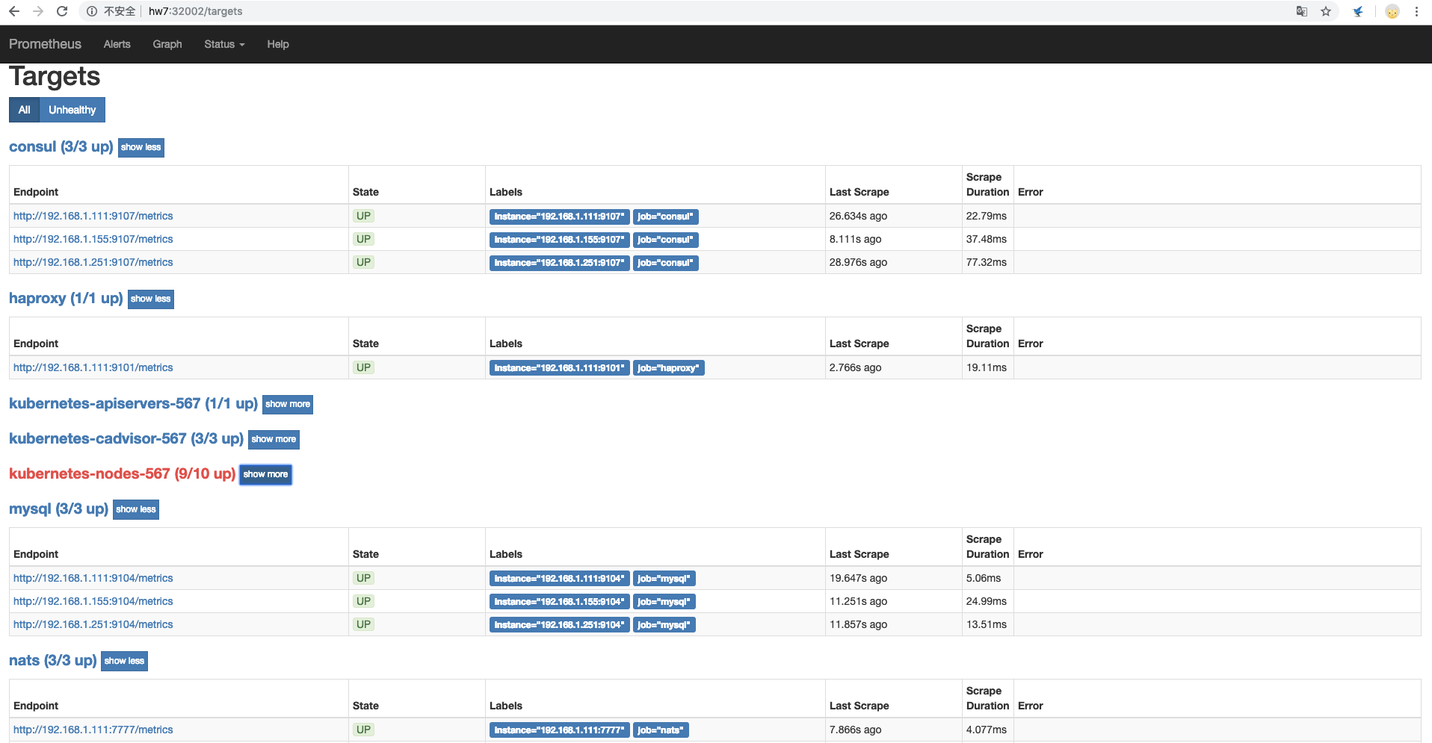Go forward in browser history
The image size is (1432, 743).
[x=38, y=11]
